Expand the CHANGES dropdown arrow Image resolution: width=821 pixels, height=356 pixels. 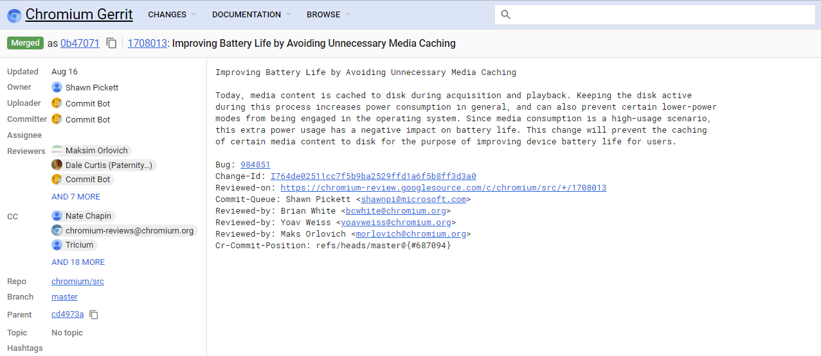[x=194, y=15]
